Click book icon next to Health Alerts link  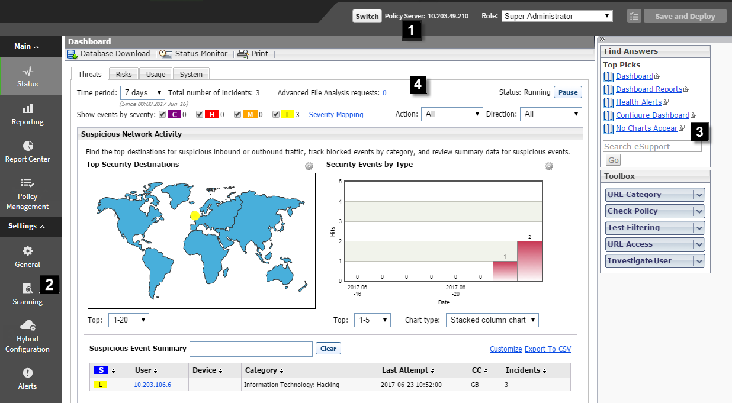pyautogui.click(x=608, y=102)
